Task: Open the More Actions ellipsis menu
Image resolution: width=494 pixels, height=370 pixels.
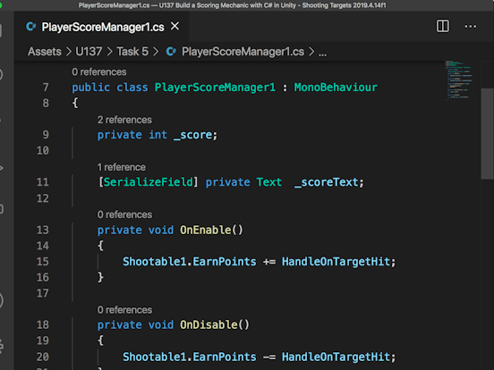Action: pyautogui.click(x=471, y=27)
